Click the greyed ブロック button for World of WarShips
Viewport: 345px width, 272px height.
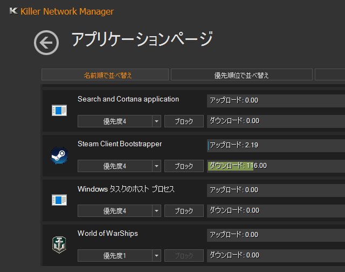[x=184, y=255]
